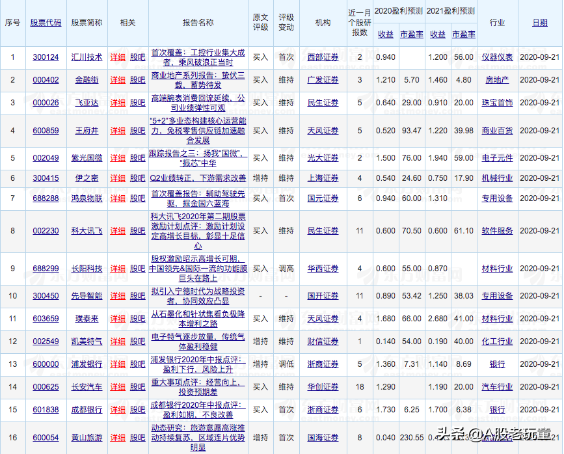
Task: Open report 浦发银行2020年中报点评
Action: click(x=198, y=364)
